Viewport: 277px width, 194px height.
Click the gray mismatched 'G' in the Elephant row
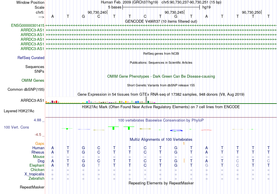[206, 165]
